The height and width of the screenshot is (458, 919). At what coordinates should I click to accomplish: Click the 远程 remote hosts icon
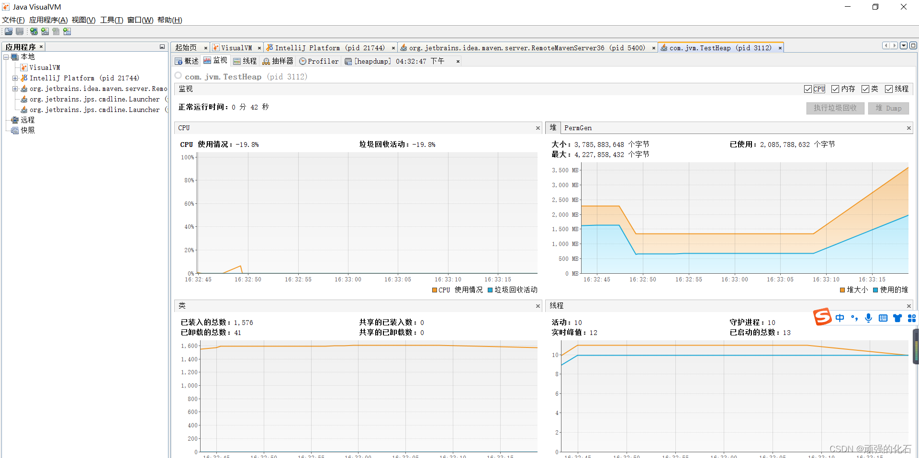15,120
